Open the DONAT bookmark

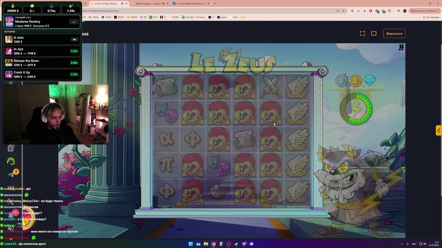coord(132,17)
